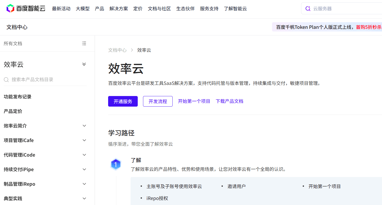Click the 效率云 sidebar product title
This screenshot has height=205, width=382.
(14, 65)
